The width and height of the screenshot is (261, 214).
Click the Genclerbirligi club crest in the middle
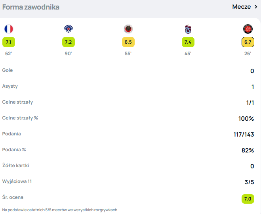tap(128, 29)
